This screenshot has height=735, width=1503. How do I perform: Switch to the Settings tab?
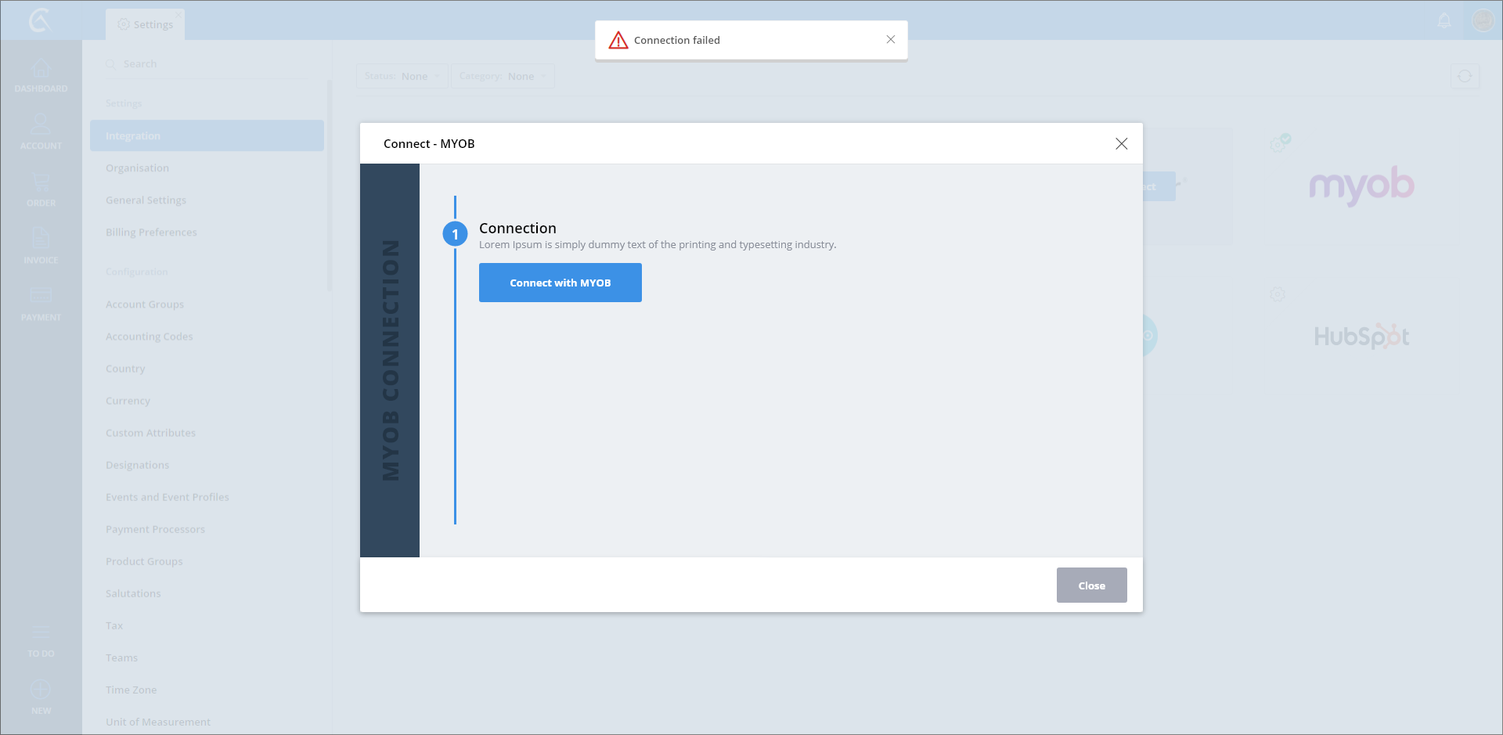click(146, 24)
